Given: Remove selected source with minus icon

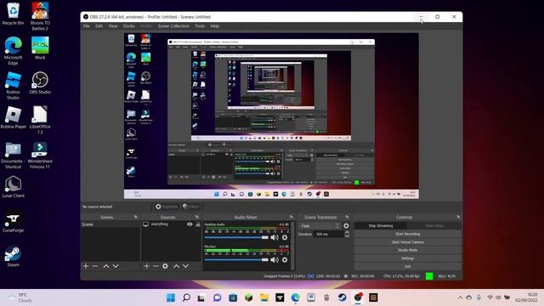Looking at the screenshot, I should pyautogui.click(x=156, y=266).
